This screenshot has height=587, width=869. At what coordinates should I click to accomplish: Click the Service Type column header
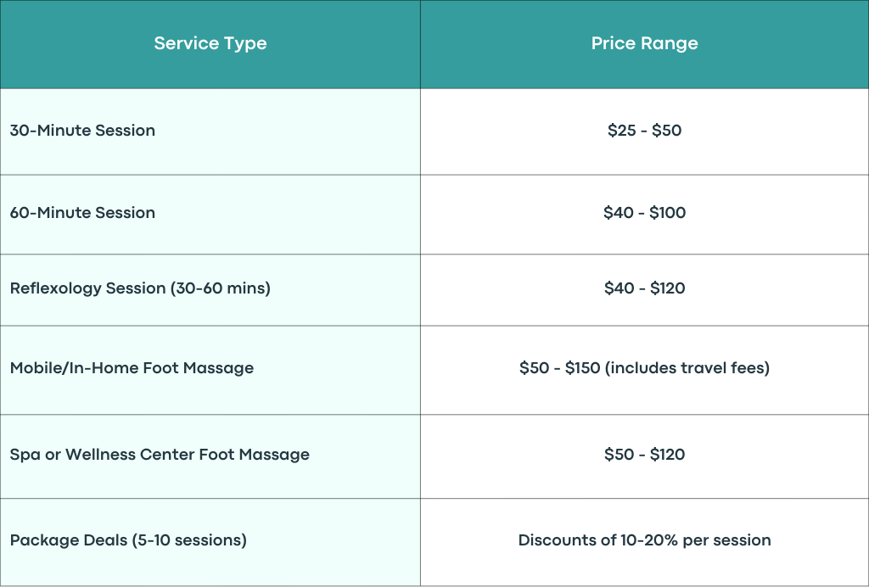[x=210, y=44]
